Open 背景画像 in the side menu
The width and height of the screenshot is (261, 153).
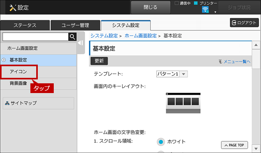point(38,83)
